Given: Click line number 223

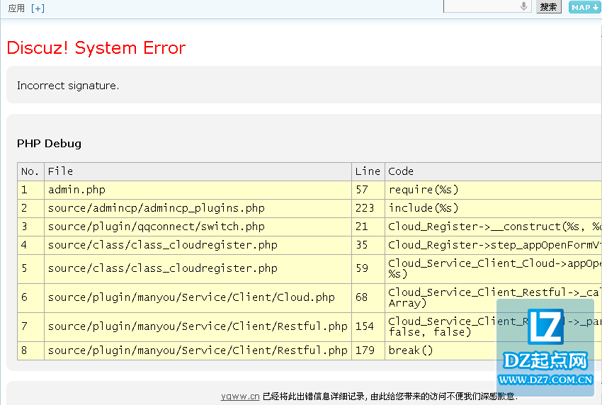Looking at the screenshot, I should coord(368,208).
